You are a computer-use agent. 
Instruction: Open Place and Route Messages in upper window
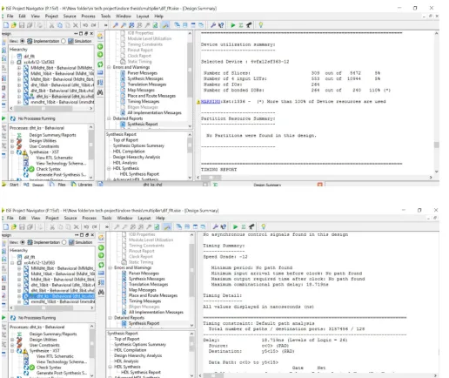(151, 96)
